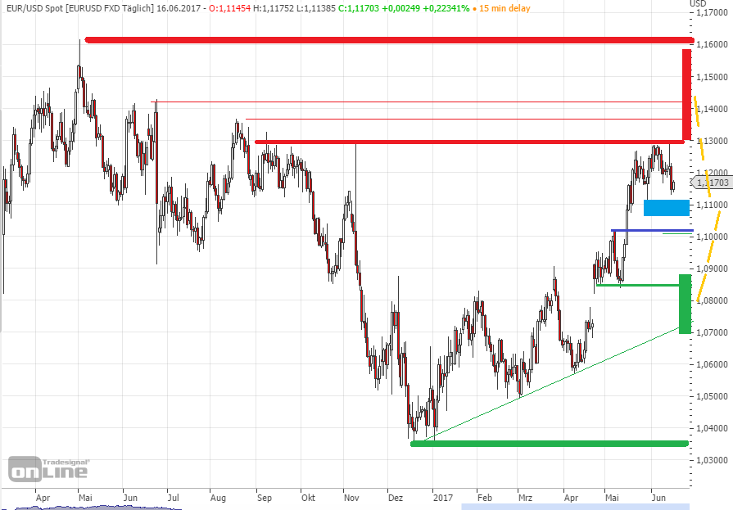This screenshot has height=510, width=733.
Task: Click the Aug month label on time axis
Action: pyautogui.click(x=218, y=498)
